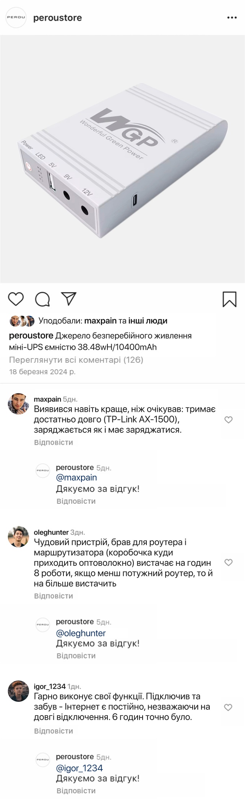The image size is (245, 799).
Task: Open comments via speech bubble icon
Action: (42, 299)
